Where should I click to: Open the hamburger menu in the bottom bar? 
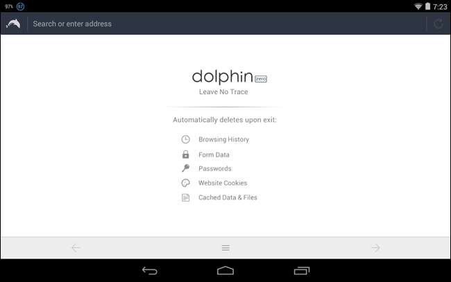point(226,248)
